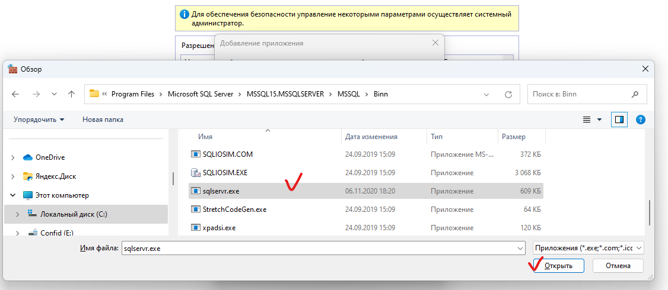
Task: Refresh the Binn folder listing
Action: point(507,95)
